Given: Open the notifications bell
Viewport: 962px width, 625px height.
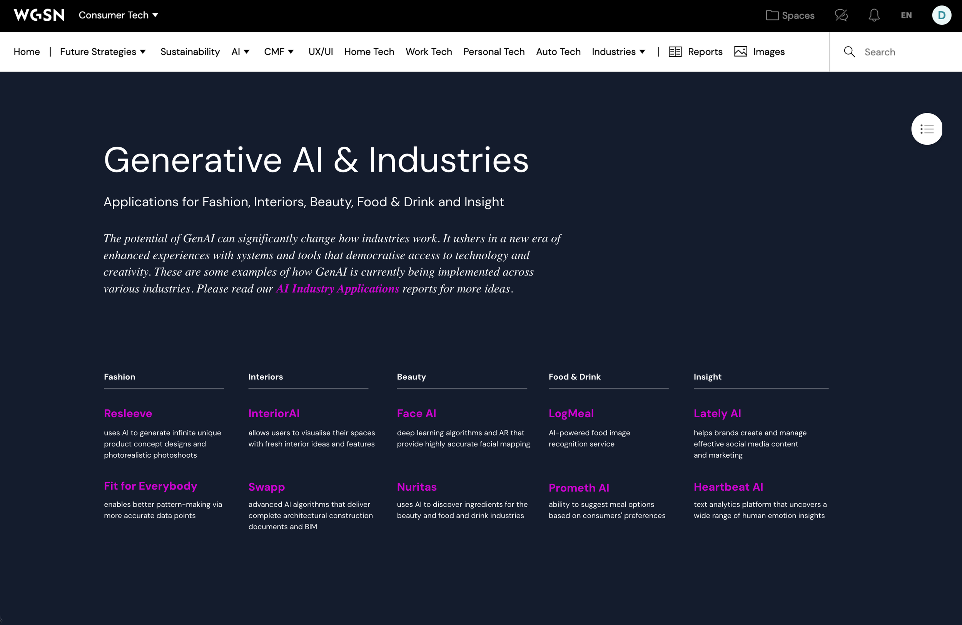Looking at the screenshot, I should pyautogui.click(x=874, y=15).
